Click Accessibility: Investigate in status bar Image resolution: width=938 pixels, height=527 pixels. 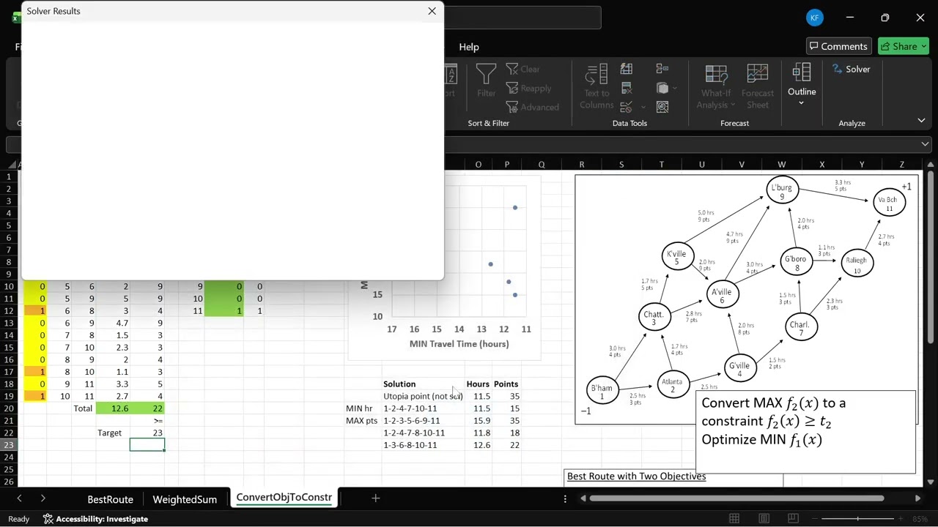(x=95, y=519)
